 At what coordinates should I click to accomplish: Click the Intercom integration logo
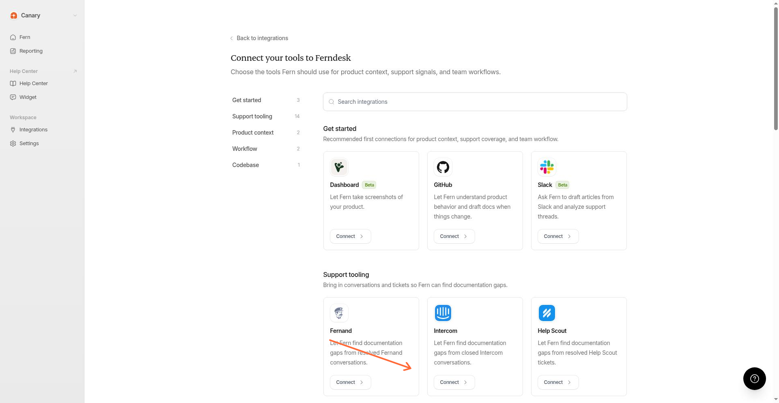coord(443,313)
